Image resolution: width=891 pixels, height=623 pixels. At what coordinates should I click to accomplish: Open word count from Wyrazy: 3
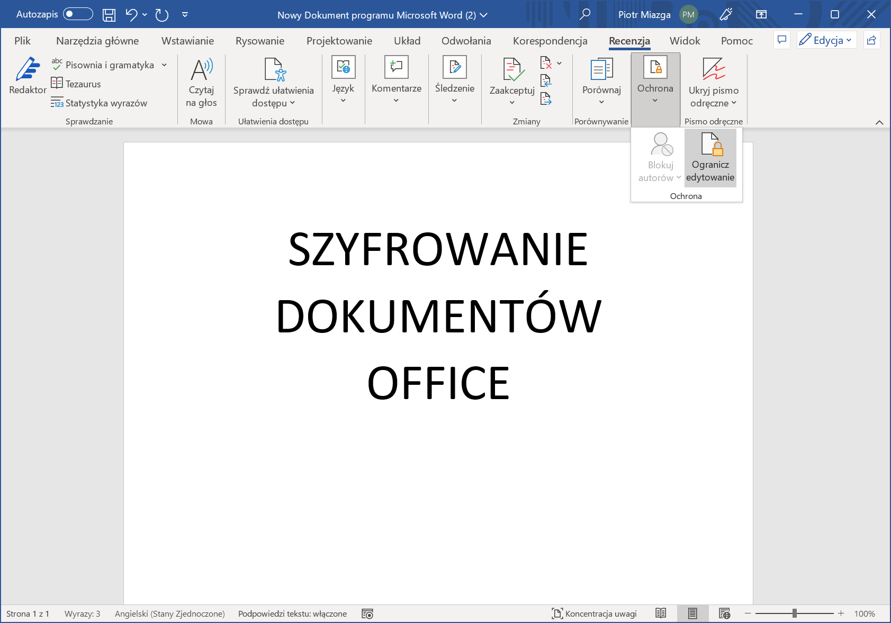[x=82, y=613]
